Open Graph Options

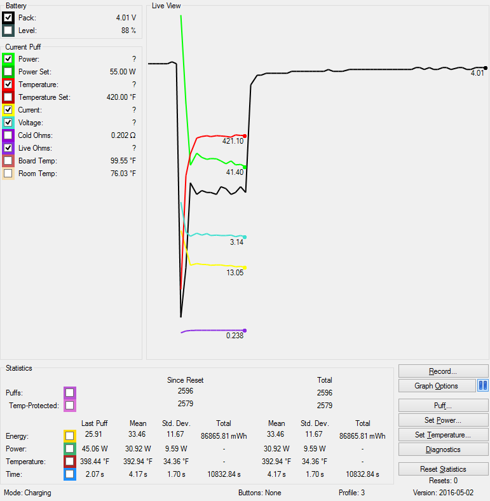pos(437,386)
